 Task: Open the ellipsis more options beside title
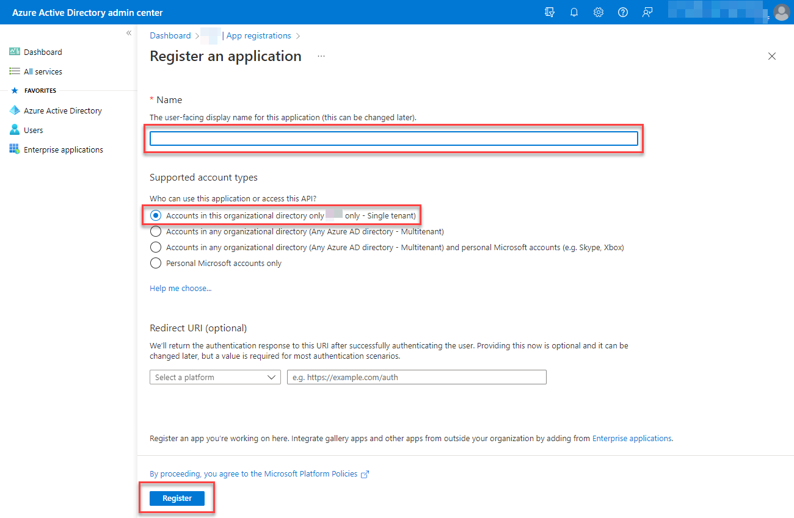321,56
